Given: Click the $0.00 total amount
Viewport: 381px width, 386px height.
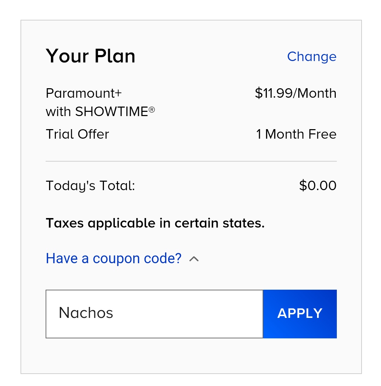Looking at the screenshot, I should (318, 185).
